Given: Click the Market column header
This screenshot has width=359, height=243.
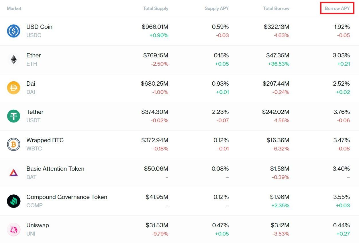Looking at the screenshot, I should pyautogui.click(x=14, y=8).
